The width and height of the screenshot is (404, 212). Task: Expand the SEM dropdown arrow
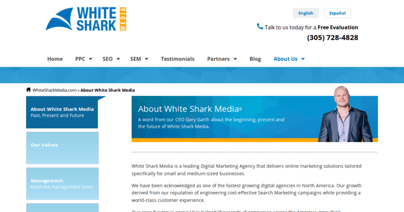[146, 59]
